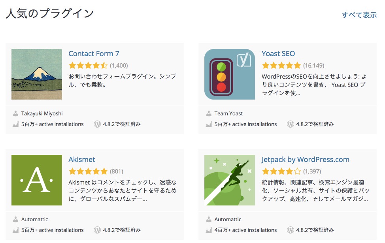Image resolution: width=385 pixels, height=243 pixels.
Task: Click the (801) review count
Action: (x=116, y=171)
